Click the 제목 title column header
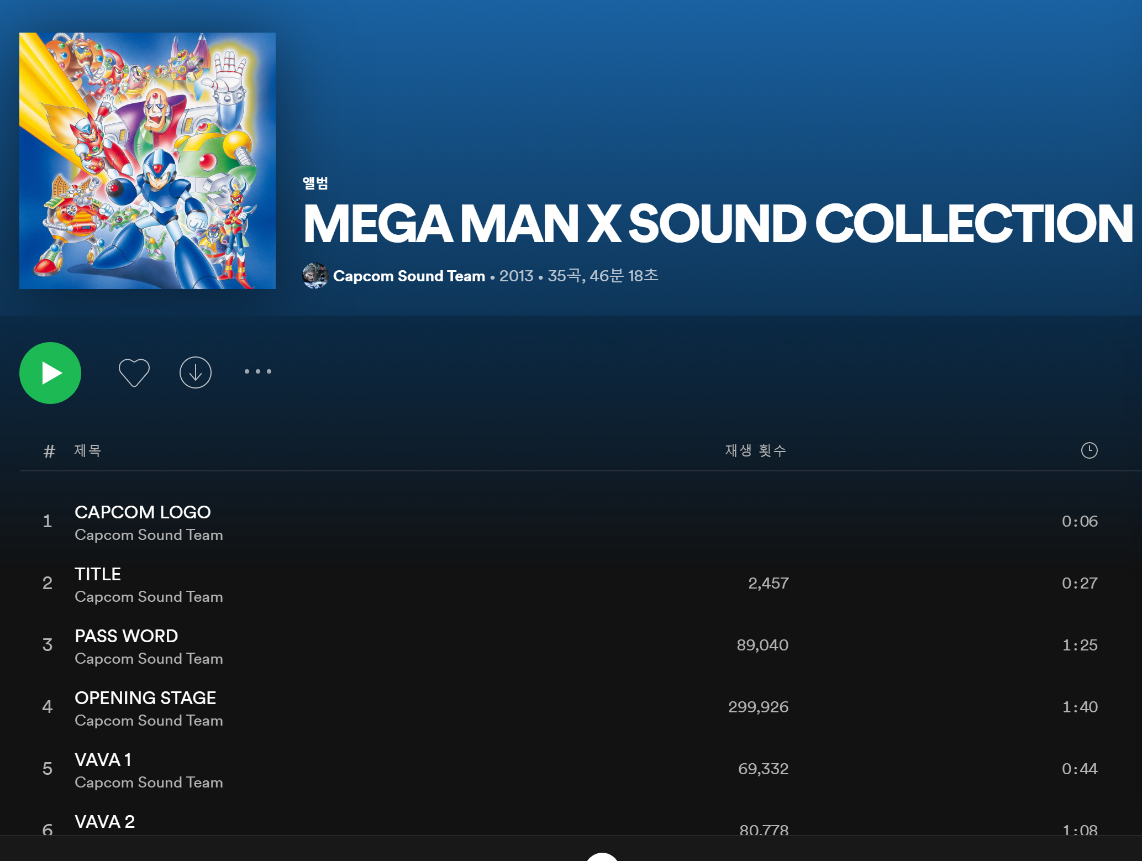Viewport: 1142px width, 861px height. click(88, 450)
